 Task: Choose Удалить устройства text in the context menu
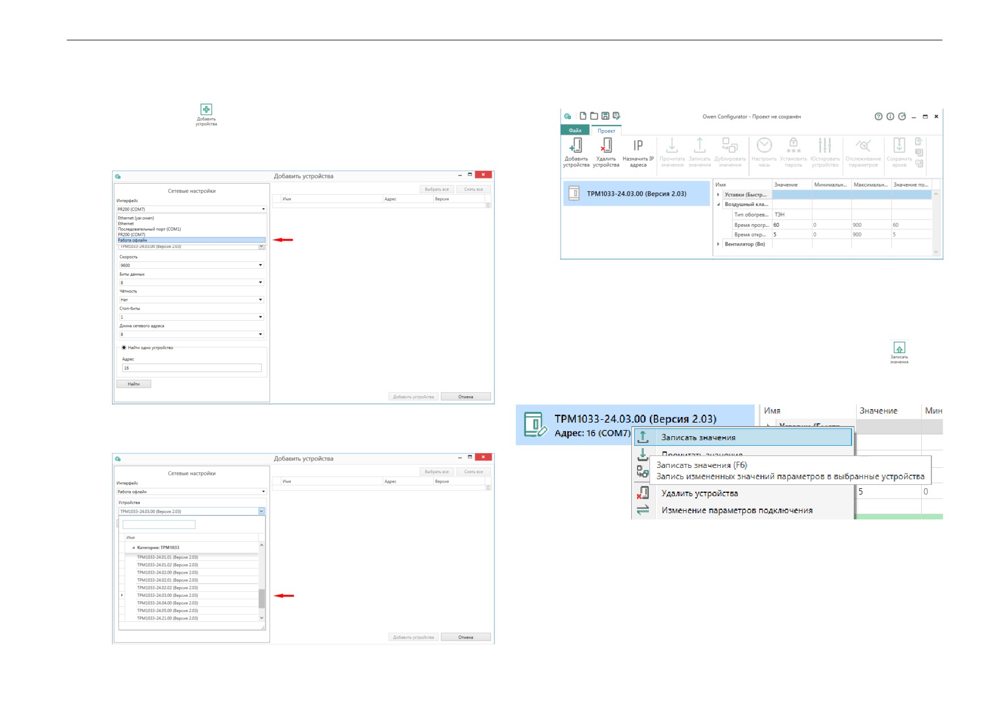700,493
